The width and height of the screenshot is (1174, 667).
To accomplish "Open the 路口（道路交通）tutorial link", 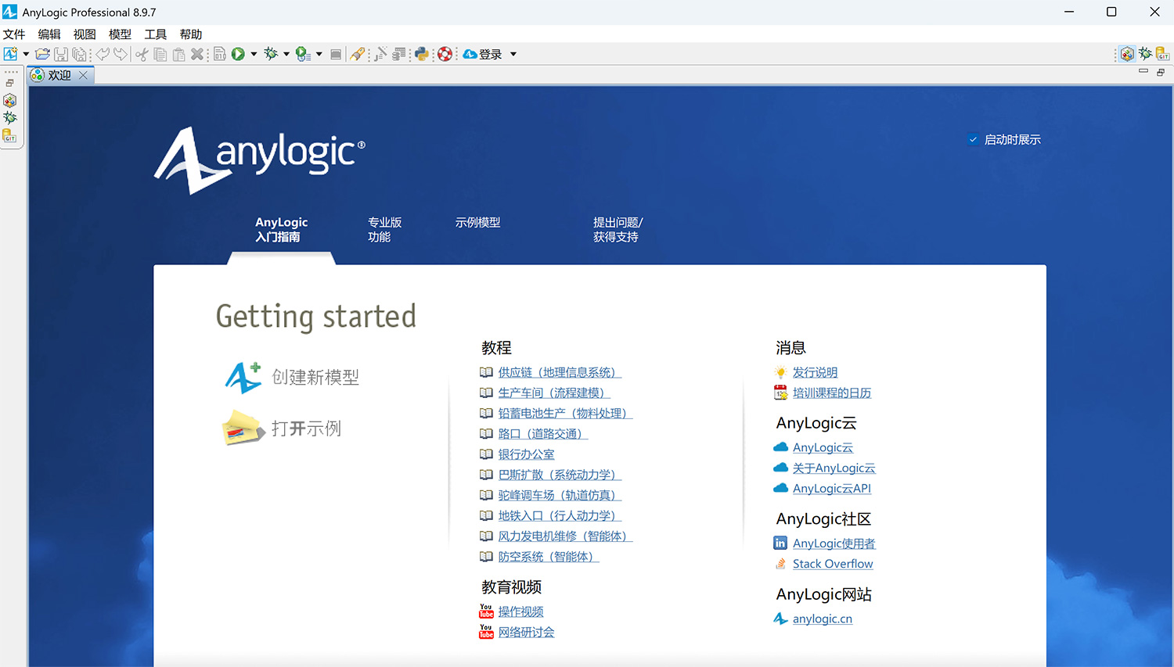I will [x=542, y=433].
